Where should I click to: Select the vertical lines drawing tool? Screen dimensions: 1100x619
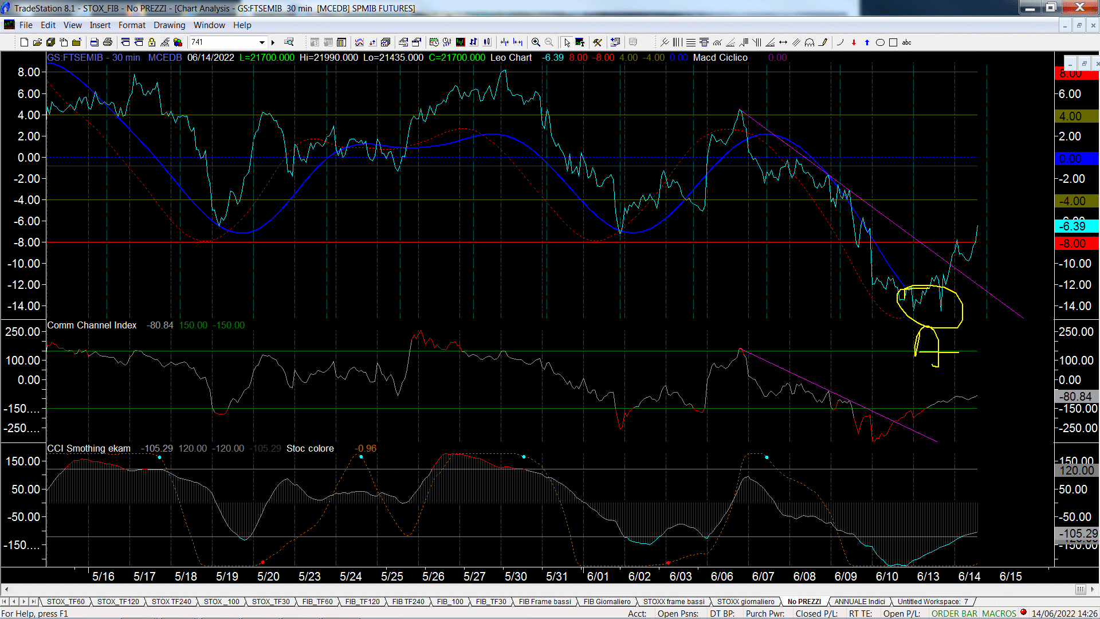[677, 42]
